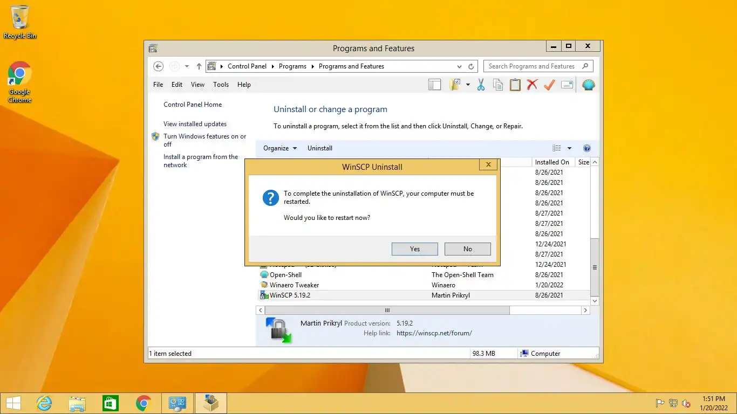Open the File menu
Viewport: 737px width, 414px height.
click(158, 85)
